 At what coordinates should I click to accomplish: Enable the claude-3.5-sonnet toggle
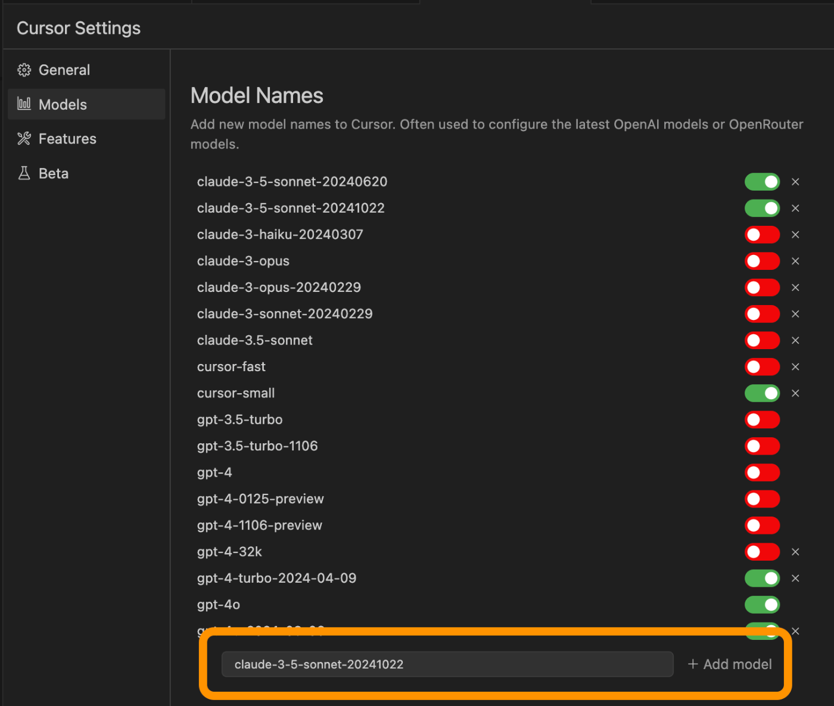762,340
